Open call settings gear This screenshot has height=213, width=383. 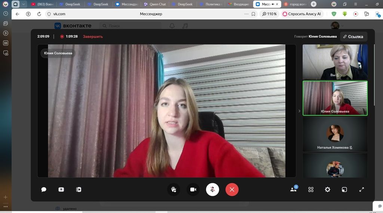[328, 189]
